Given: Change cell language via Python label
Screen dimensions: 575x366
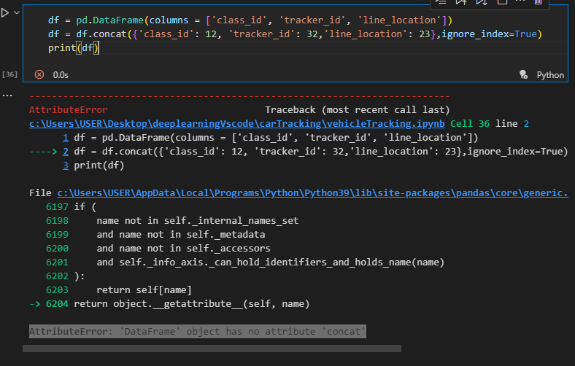Looking at the screenshot, I should tap(550, 75).
